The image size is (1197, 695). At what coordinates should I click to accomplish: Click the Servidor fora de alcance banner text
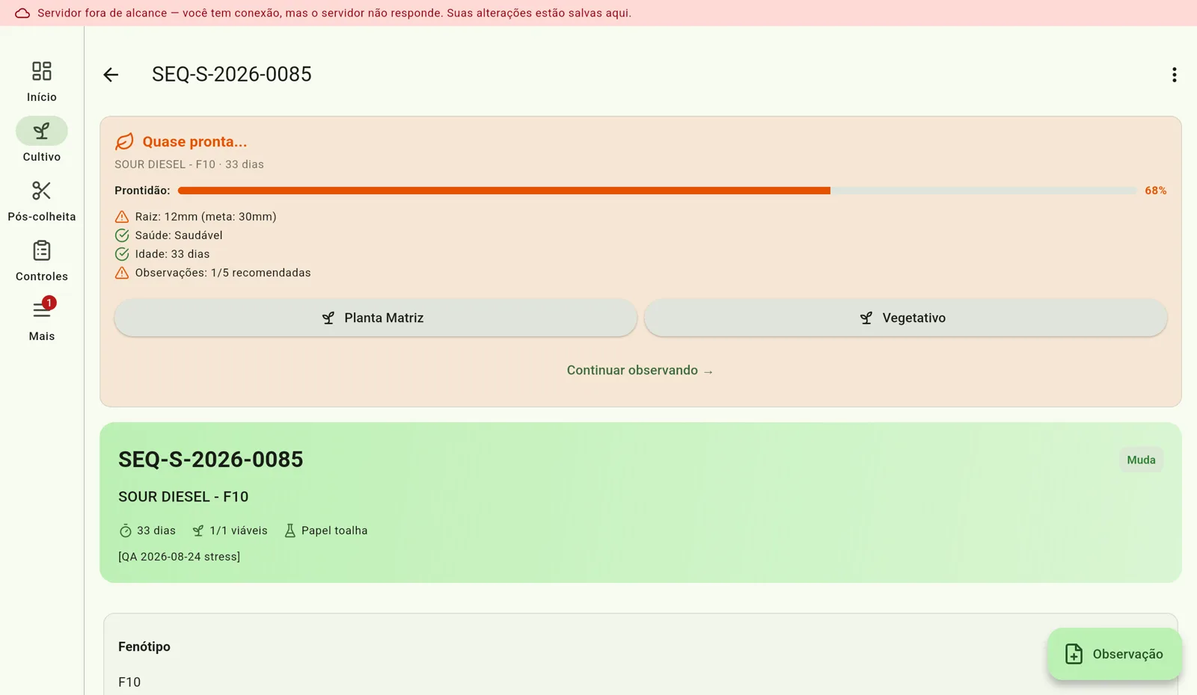334,13
